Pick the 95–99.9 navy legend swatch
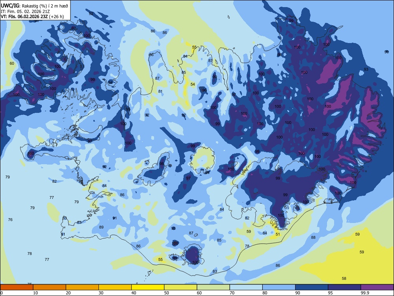 (344, 287)
